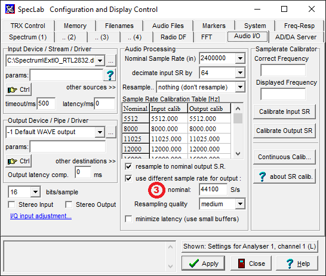
Task: Switch to Memory tab
Action: (x=75, y=26)
